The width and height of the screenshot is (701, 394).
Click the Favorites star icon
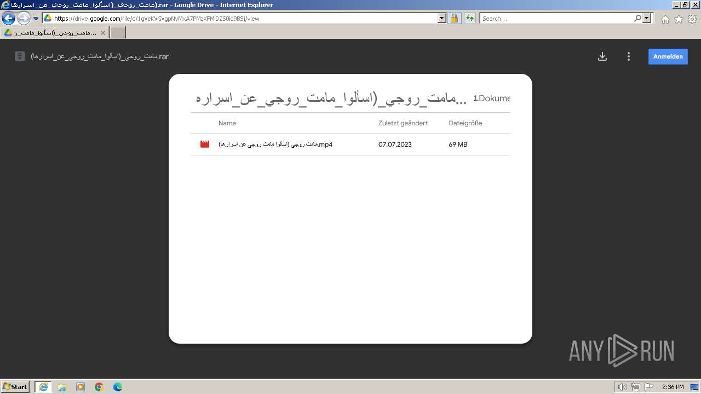coord(679,19)
